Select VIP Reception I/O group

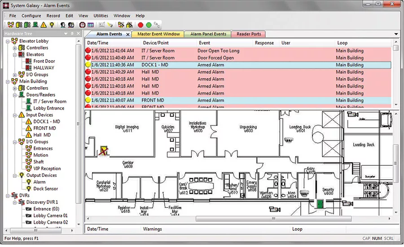(x=47, y=168)
